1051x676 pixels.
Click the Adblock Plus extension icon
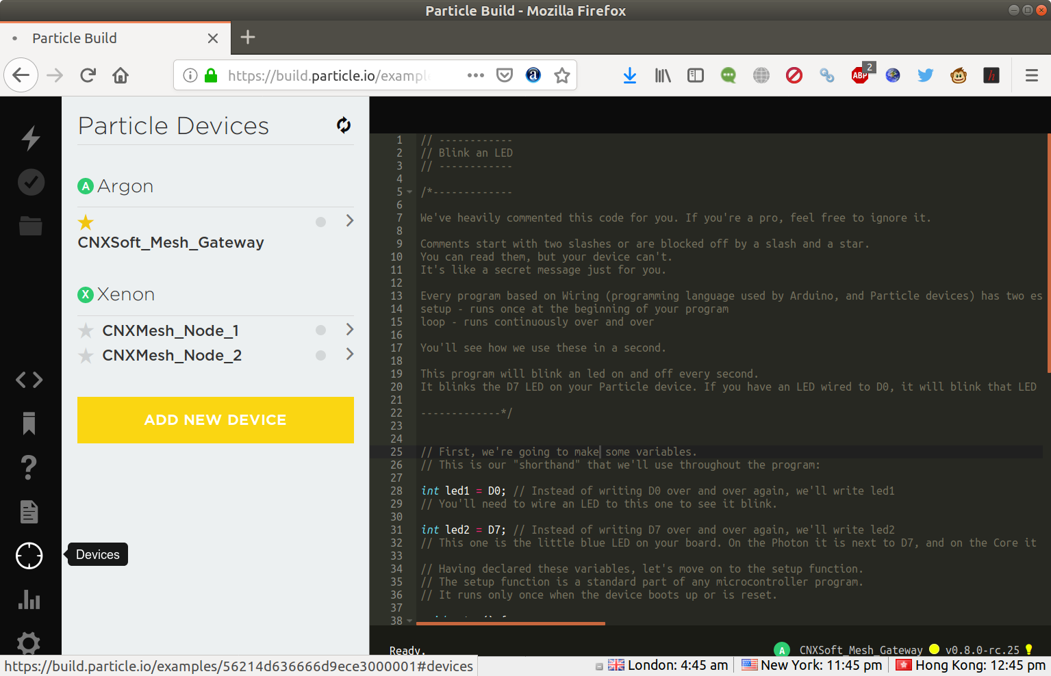tap(861, 74)
